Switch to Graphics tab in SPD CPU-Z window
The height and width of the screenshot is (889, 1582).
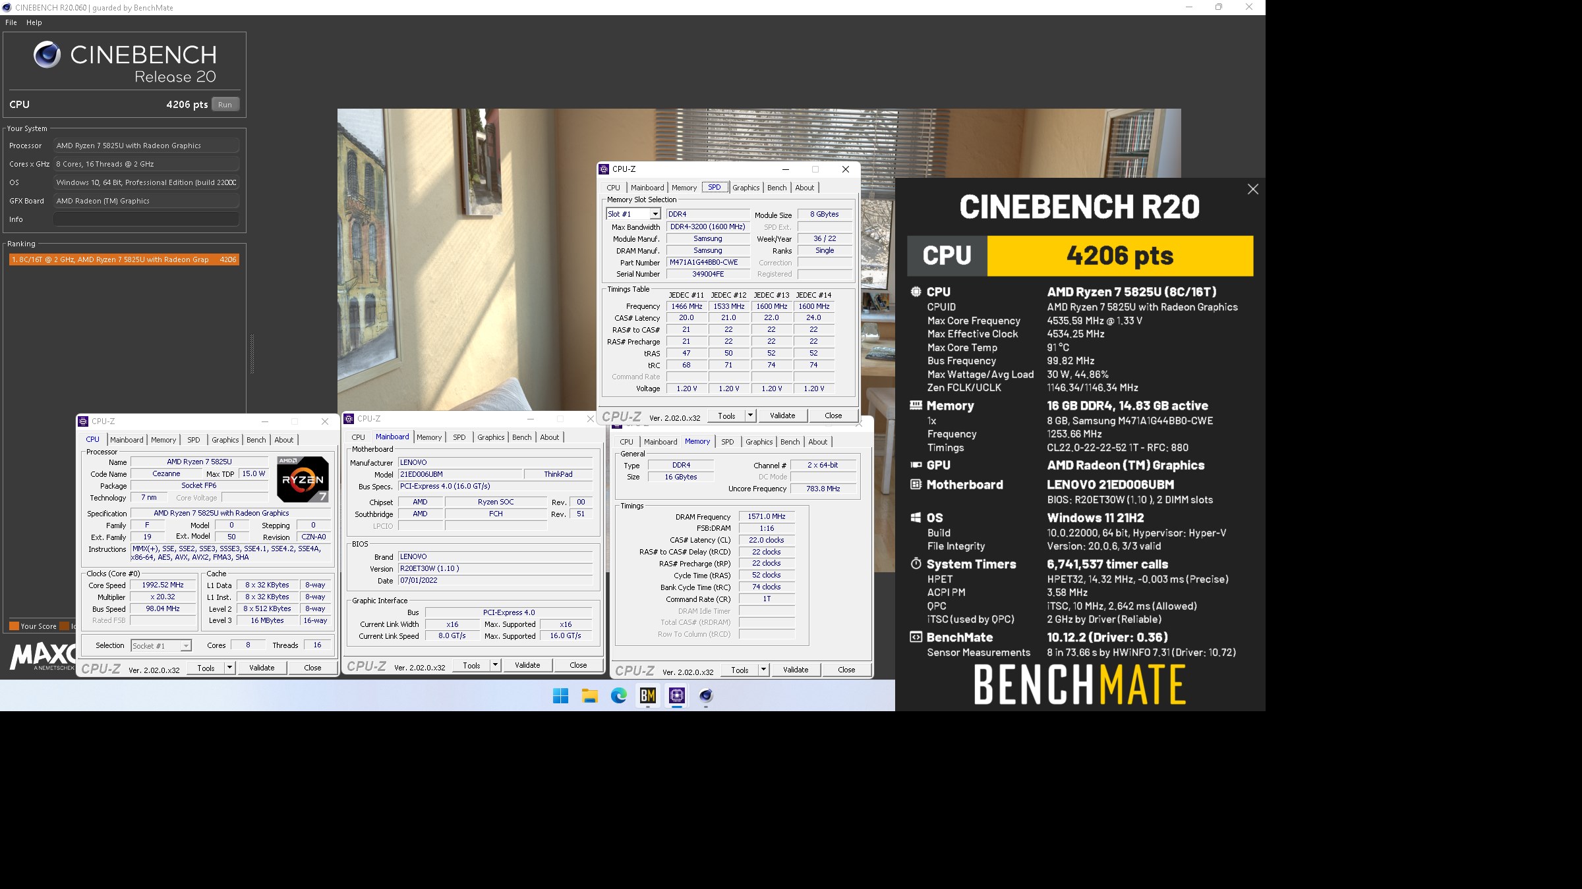point(746,188)
